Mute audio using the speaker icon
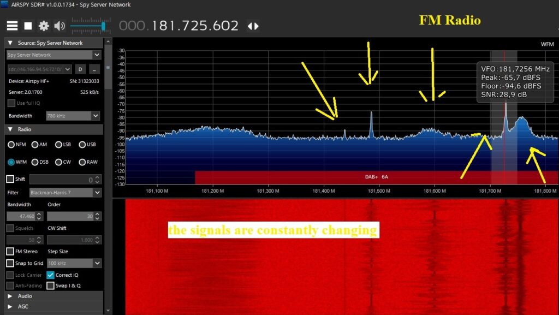 coord(60,26)
